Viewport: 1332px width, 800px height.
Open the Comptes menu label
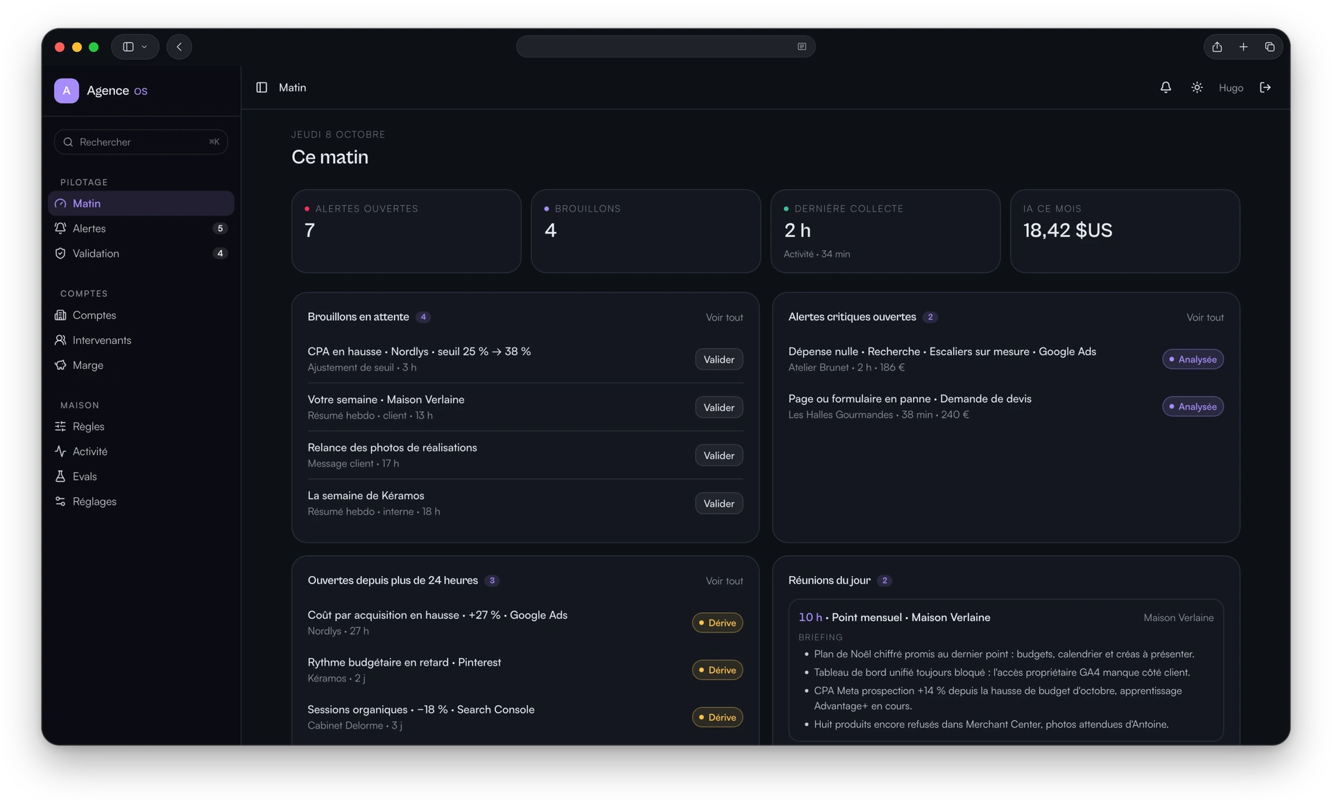tap(94, 315)
